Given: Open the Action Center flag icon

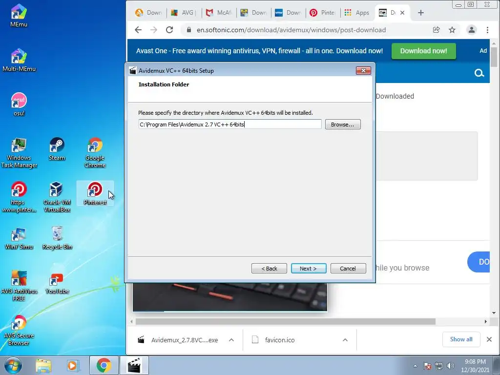Looking at the screenshot, I should [427, 366].
